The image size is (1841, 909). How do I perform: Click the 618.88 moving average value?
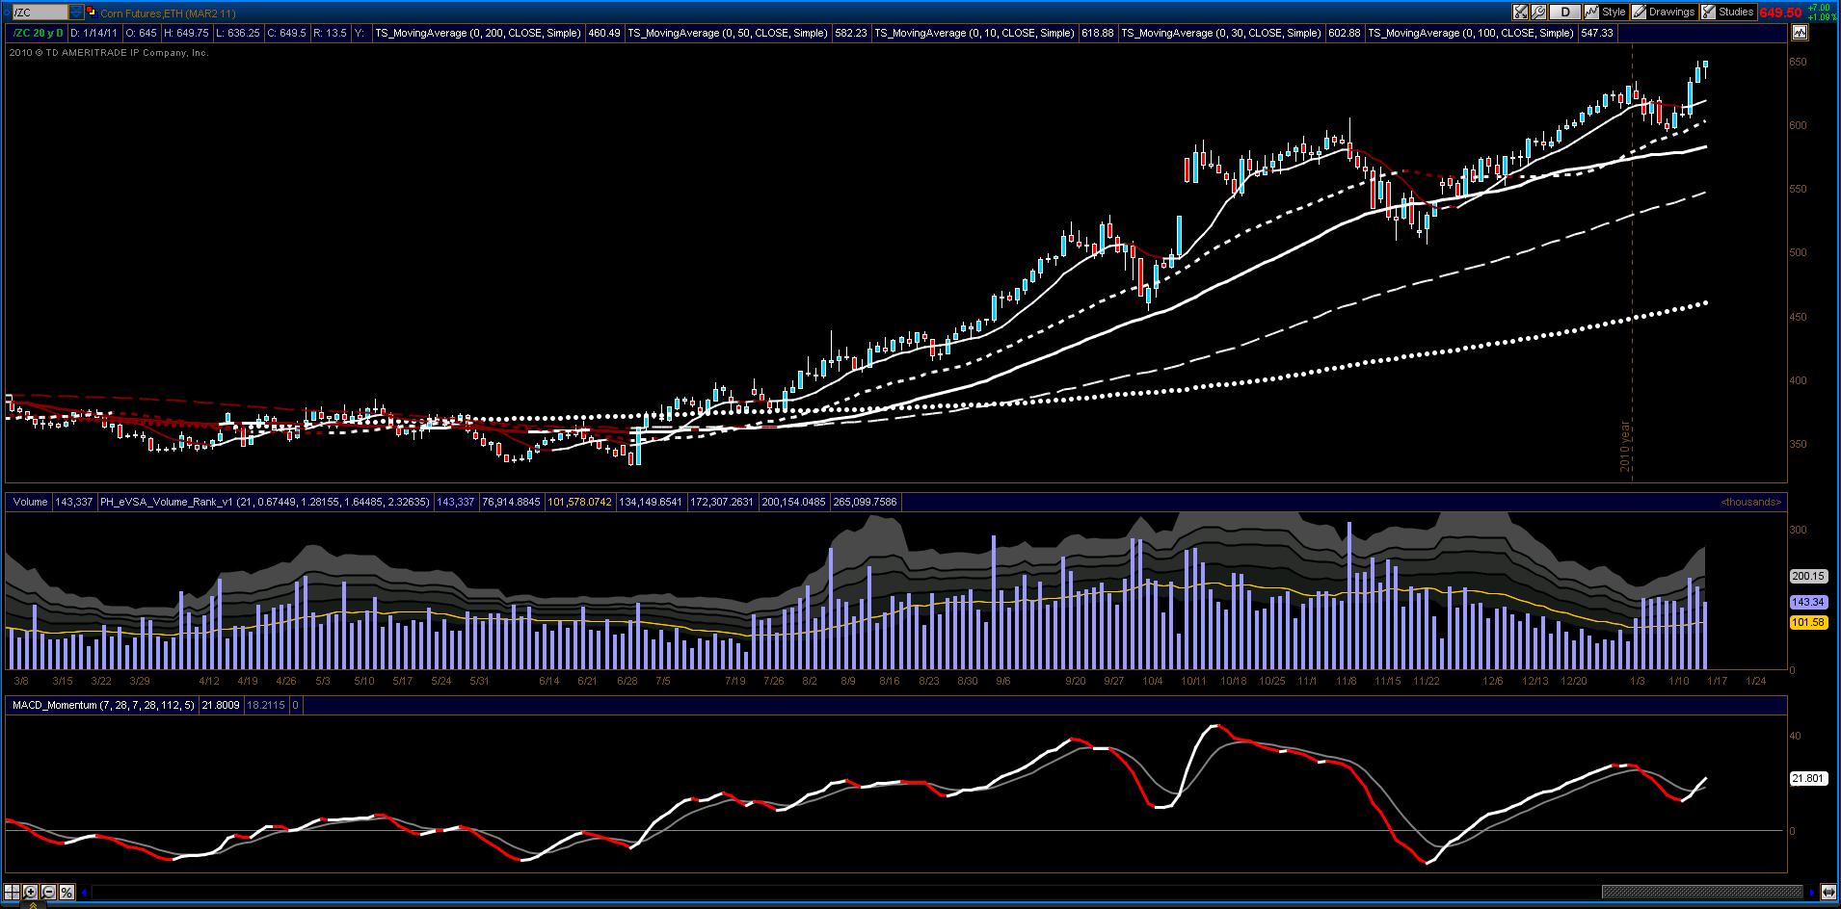(x=1098, y=33)
